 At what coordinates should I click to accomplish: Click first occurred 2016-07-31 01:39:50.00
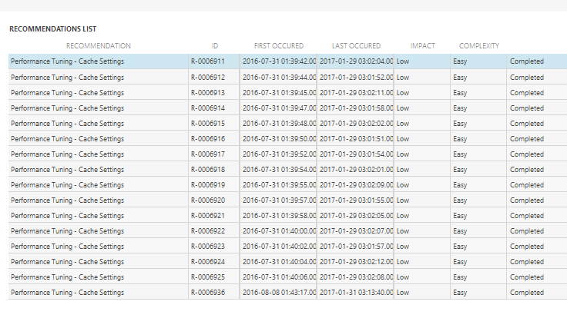click(x=279, y=139)
